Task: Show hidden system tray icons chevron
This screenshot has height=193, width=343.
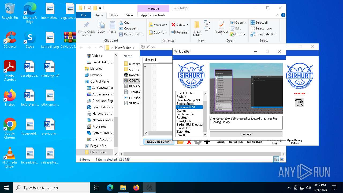Action: pos(289,188)
